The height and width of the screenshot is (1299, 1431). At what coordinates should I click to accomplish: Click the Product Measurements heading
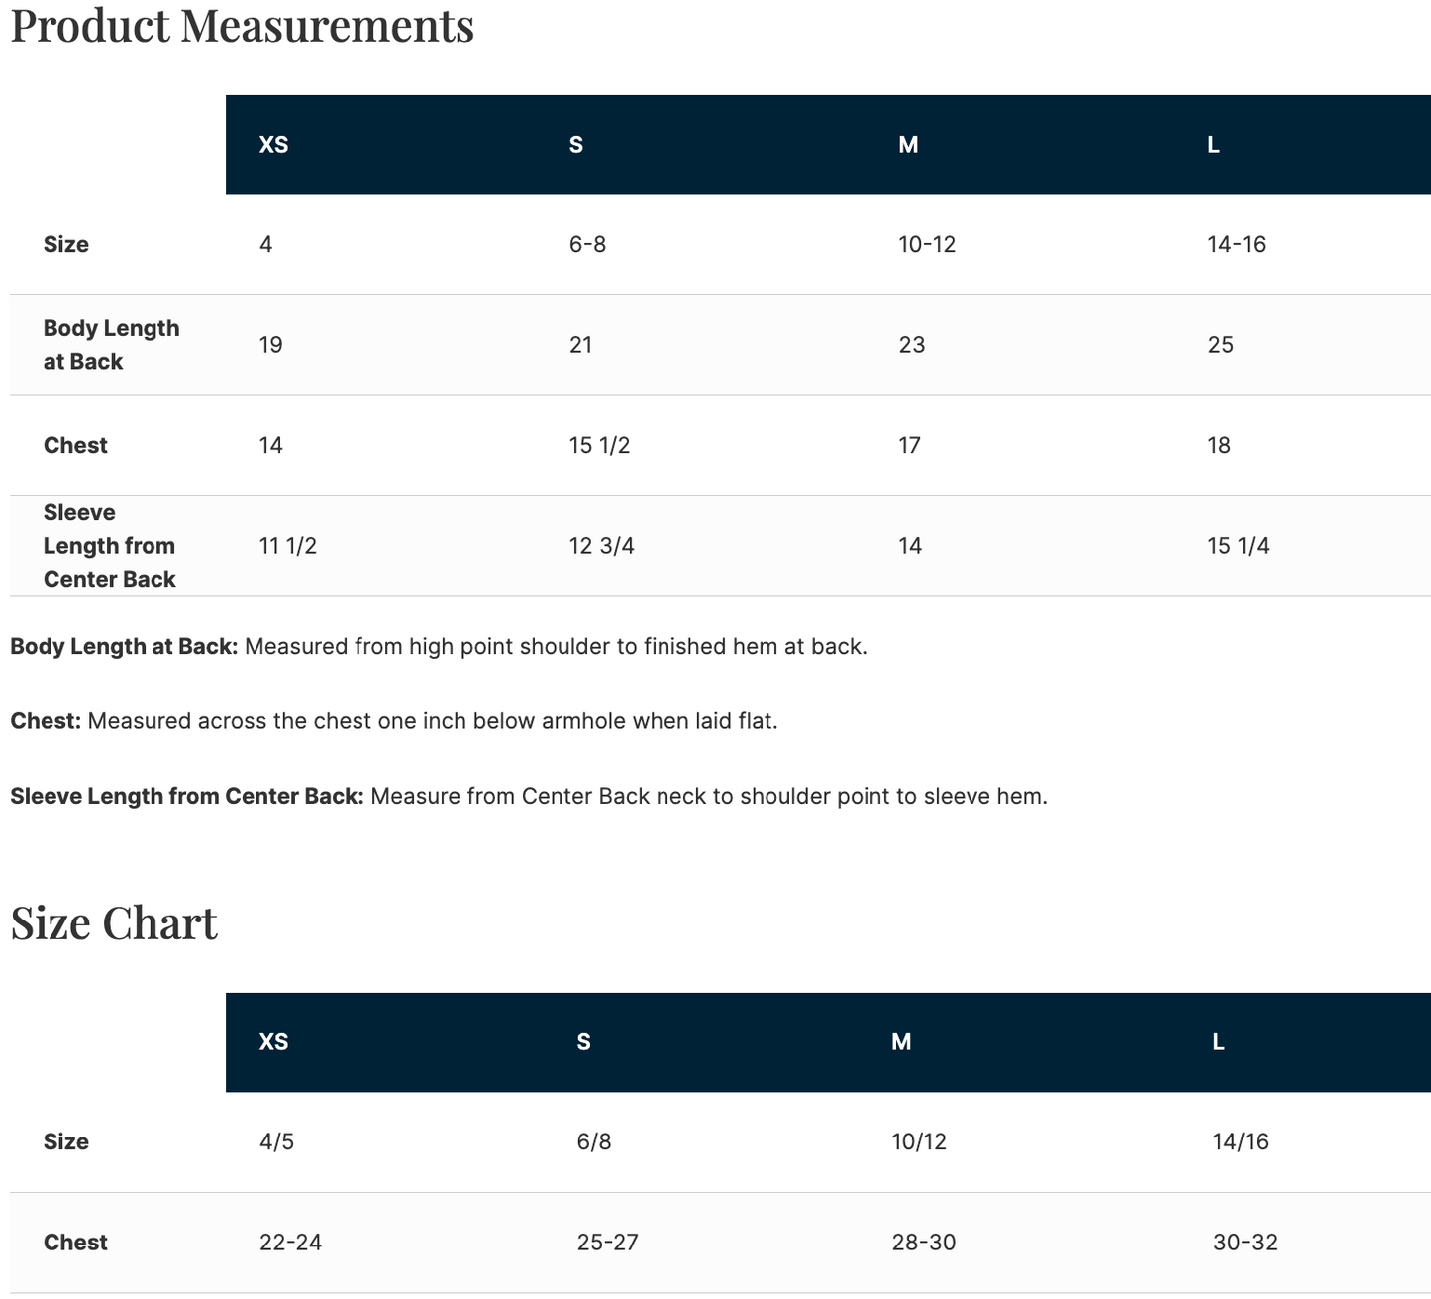coord(242,25)
